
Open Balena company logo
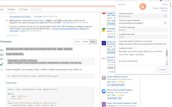104,30
